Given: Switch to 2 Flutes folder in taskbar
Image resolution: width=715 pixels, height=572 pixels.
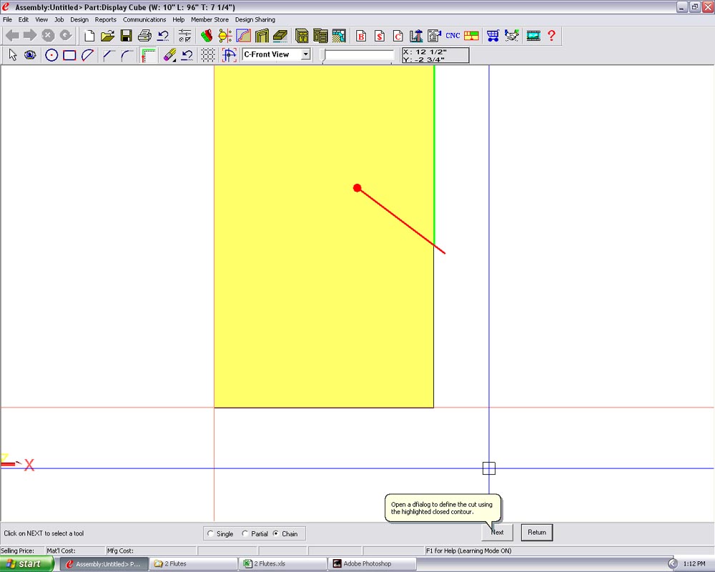Looking at the screenshot, I should [x=194, y=564].
